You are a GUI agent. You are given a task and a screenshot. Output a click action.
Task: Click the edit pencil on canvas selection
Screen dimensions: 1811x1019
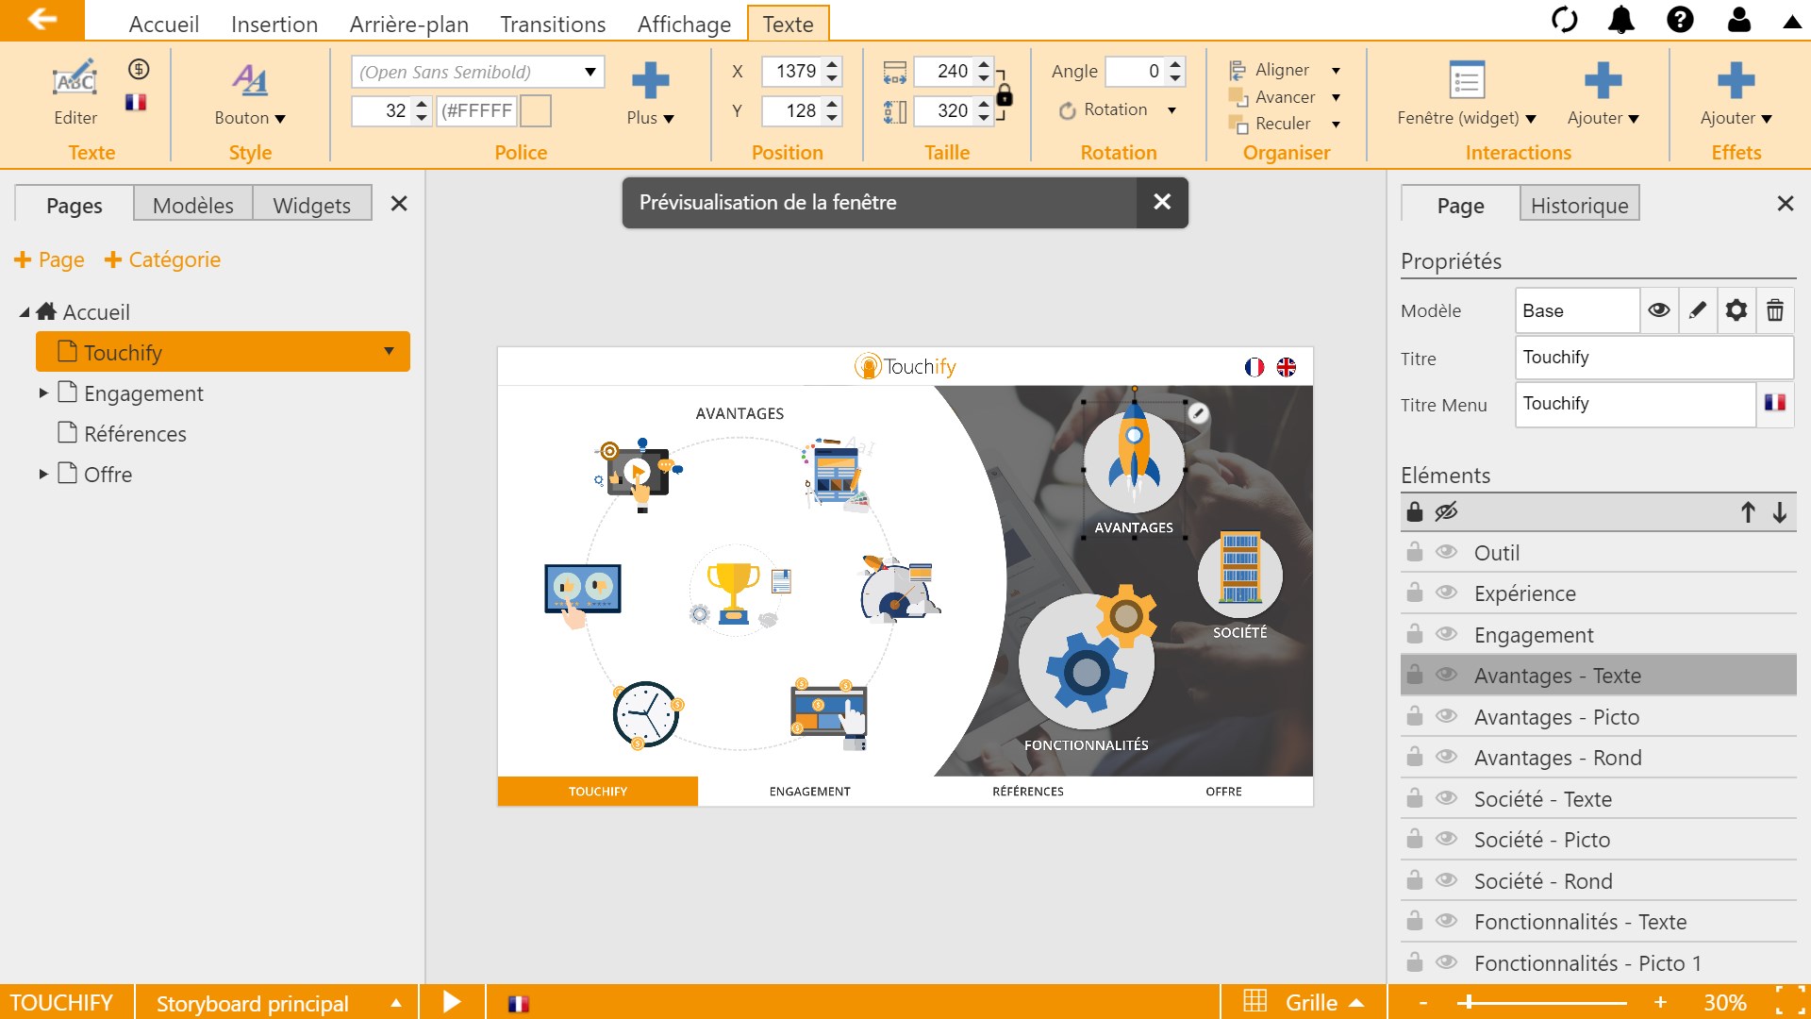coord(1198,412)
